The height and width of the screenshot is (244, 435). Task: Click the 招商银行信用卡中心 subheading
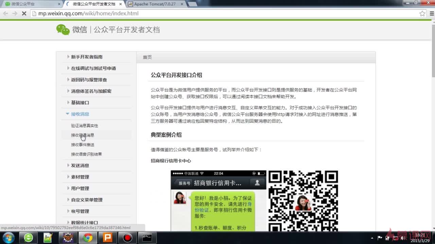[171, 161]
